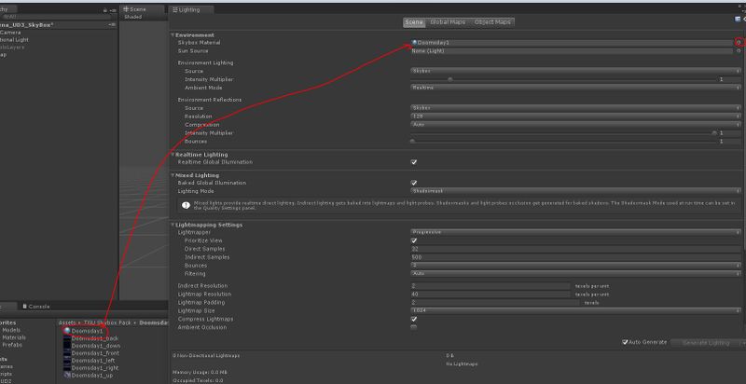Image resolution: width=746 pixels, height=384 pixels.
Task: Click the Indirect Resolution input field
Action: 490,285
